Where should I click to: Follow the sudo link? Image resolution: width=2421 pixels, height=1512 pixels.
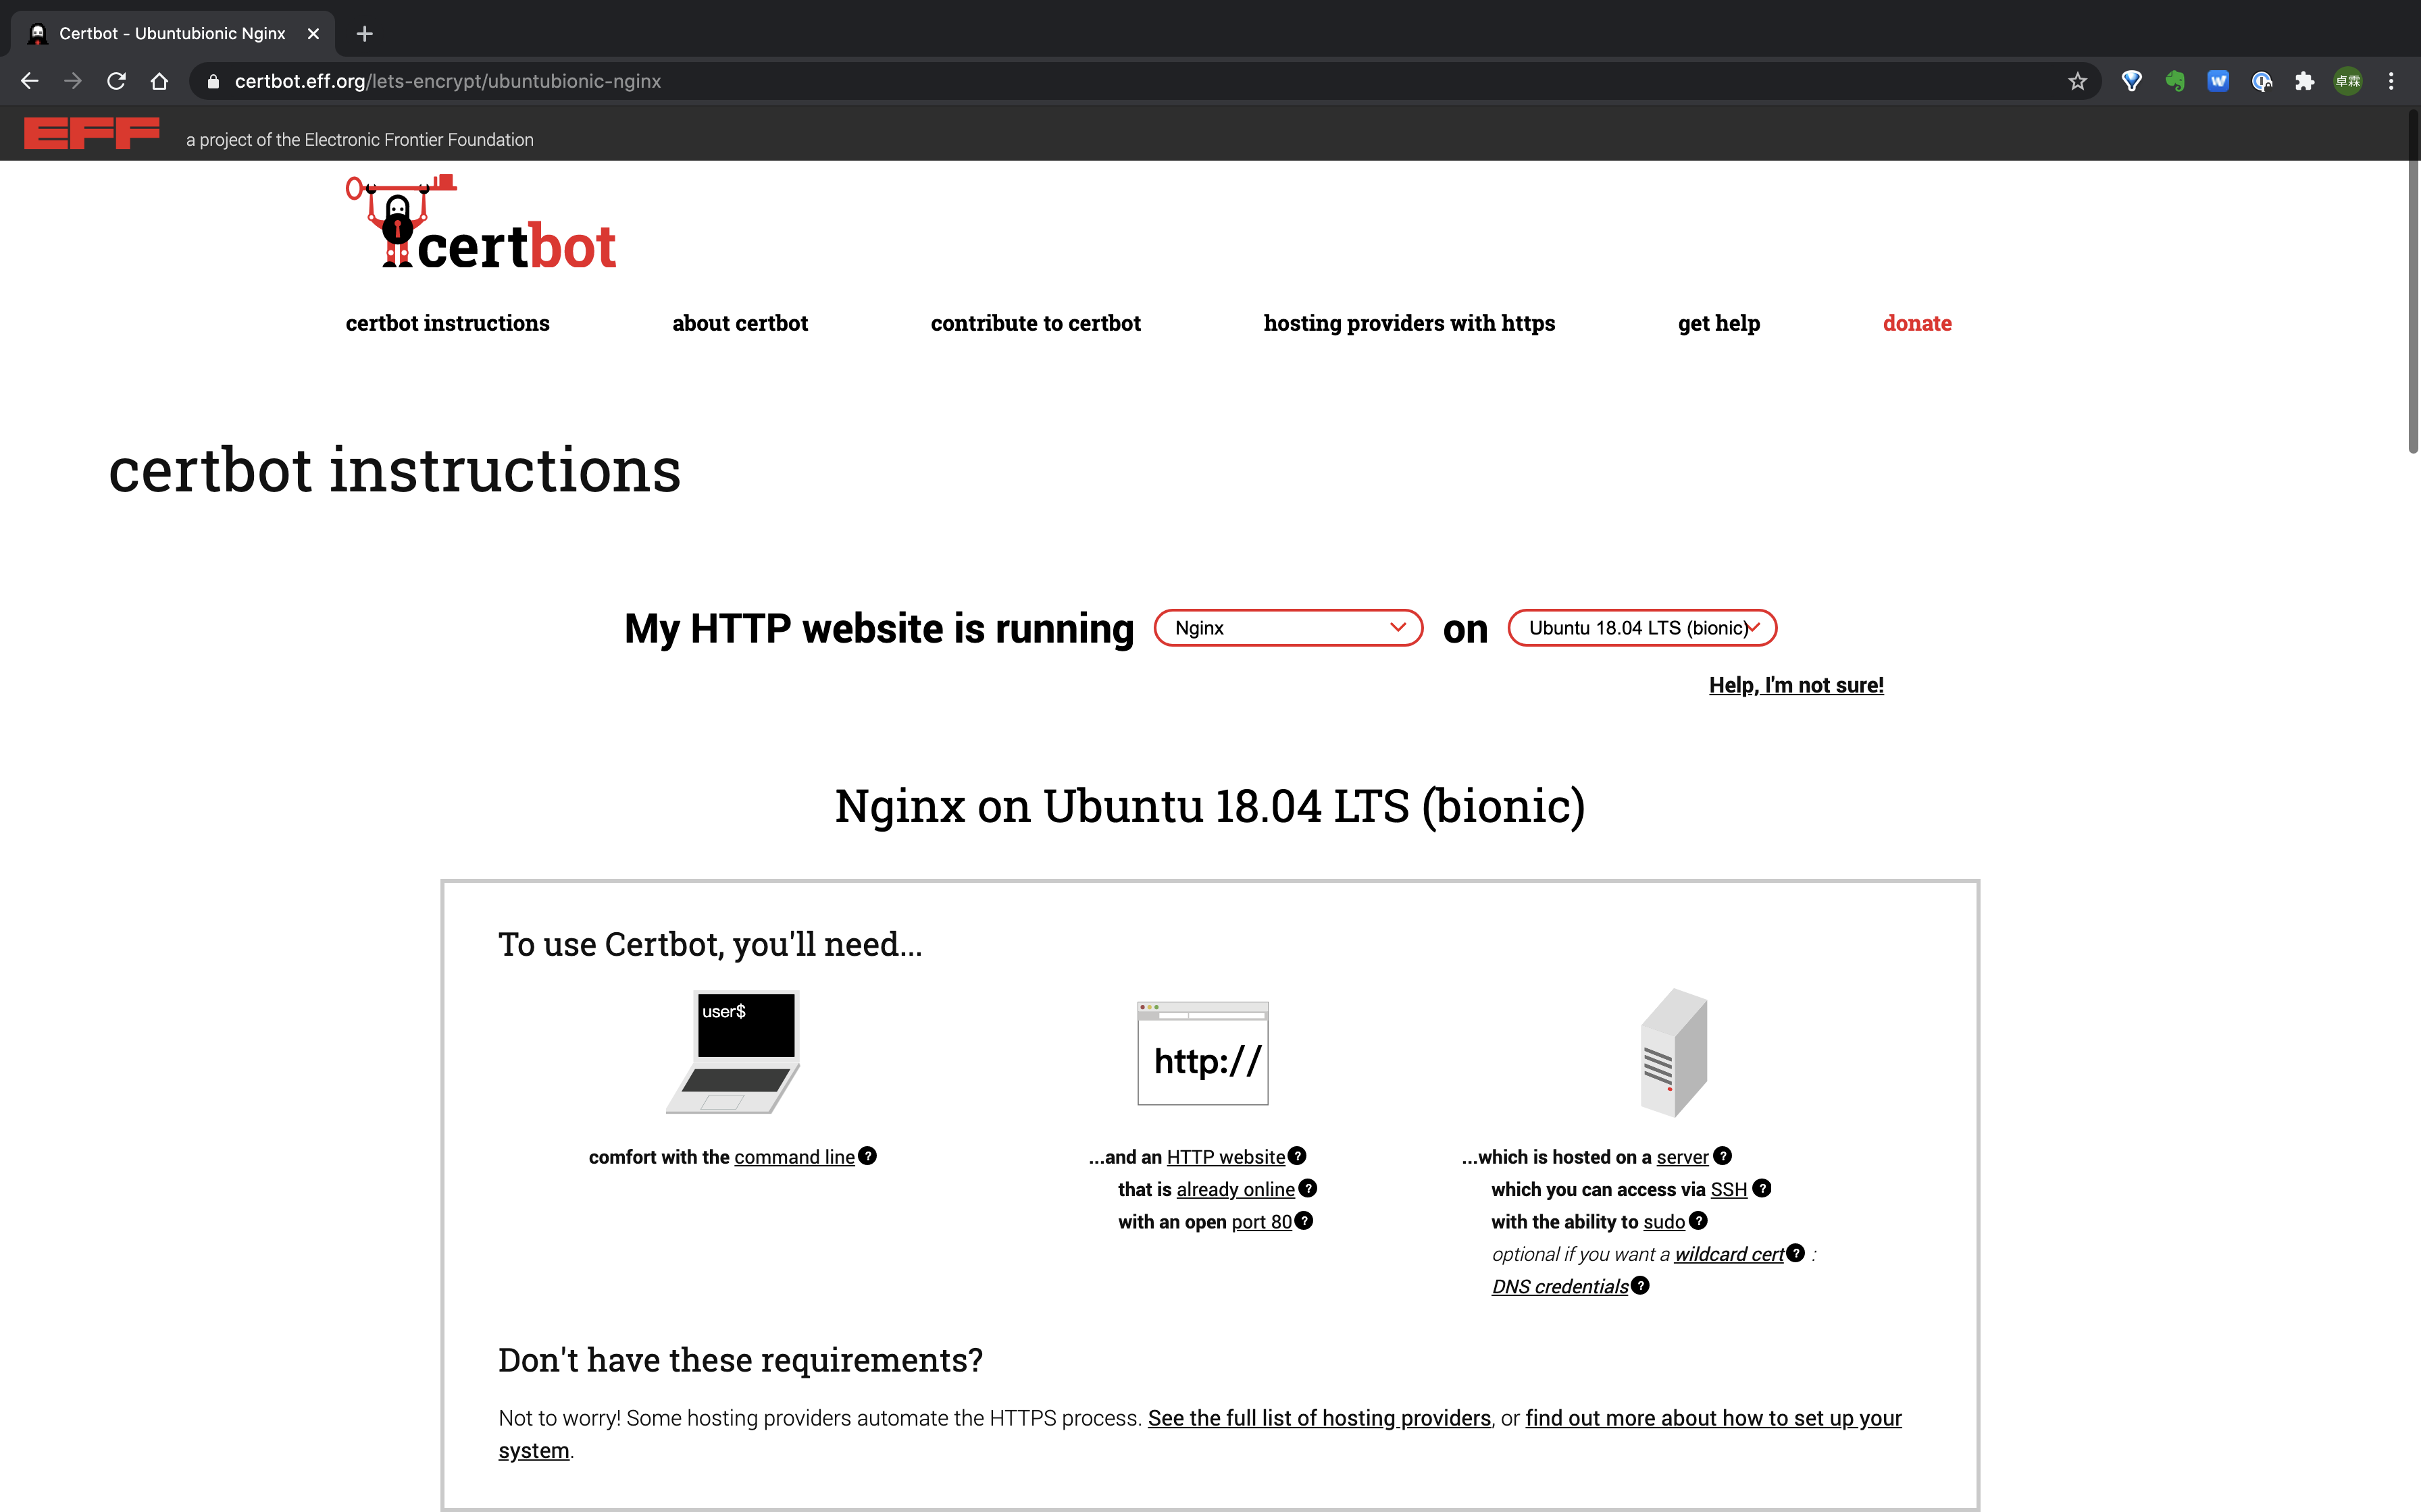1664,1222
